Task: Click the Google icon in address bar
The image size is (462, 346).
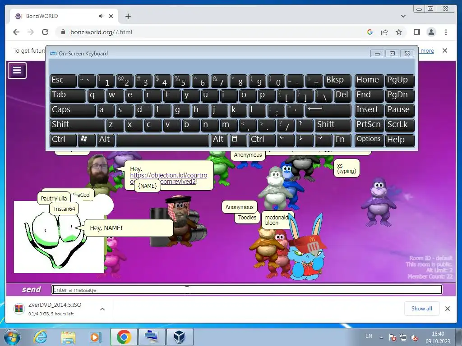Action: [x=370, y=32]
